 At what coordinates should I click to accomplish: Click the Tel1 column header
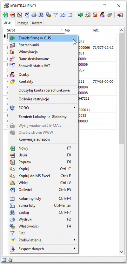[x=104, y=30]
